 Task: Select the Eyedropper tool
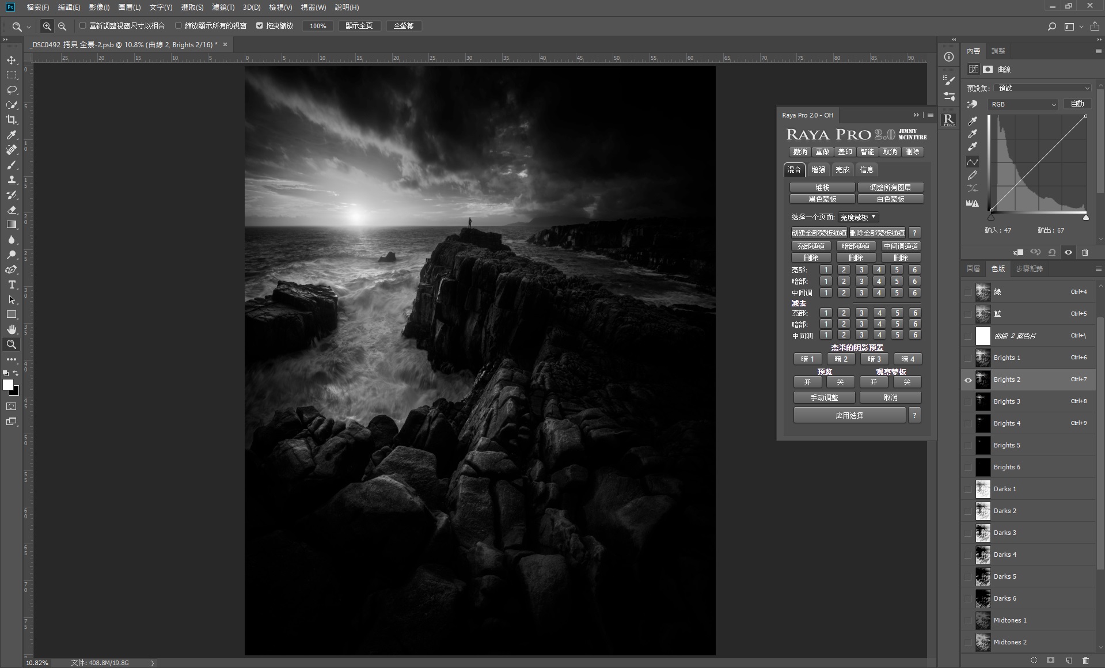12,135
